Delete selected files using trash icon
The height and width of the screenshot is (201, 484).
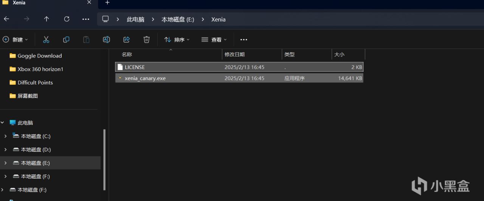(x=147, y=39)
